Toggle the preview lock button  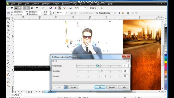tap(66, 87)
